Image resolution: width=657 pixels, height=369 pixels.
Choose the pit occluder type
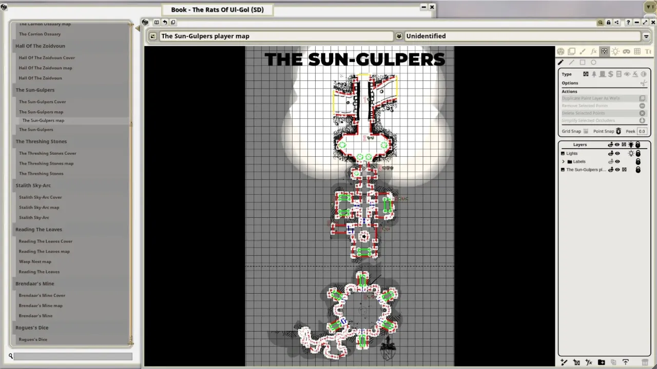click(x=635, y=74)
